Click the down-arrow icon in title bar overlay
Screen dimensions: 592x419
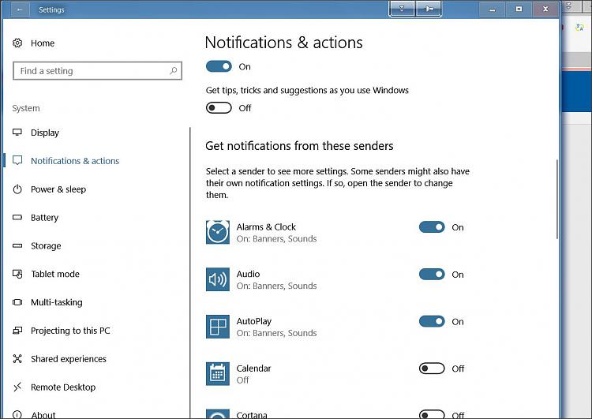[402, 9]
